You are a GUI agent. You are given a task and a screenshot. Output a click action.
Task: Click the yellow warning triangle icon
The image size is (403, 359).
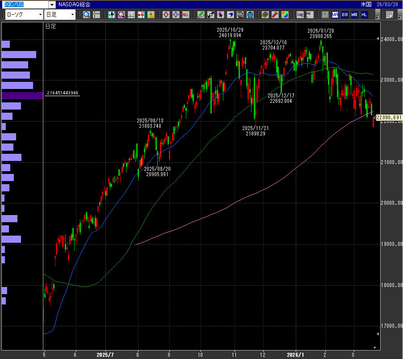pos(151,15)
